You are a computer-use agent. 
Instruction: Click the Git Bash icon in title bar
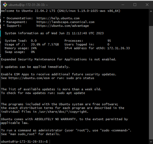(x=5, y=5)
